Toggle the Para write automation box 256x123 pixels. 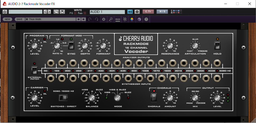pyautogui.click(x=85, y=13)
